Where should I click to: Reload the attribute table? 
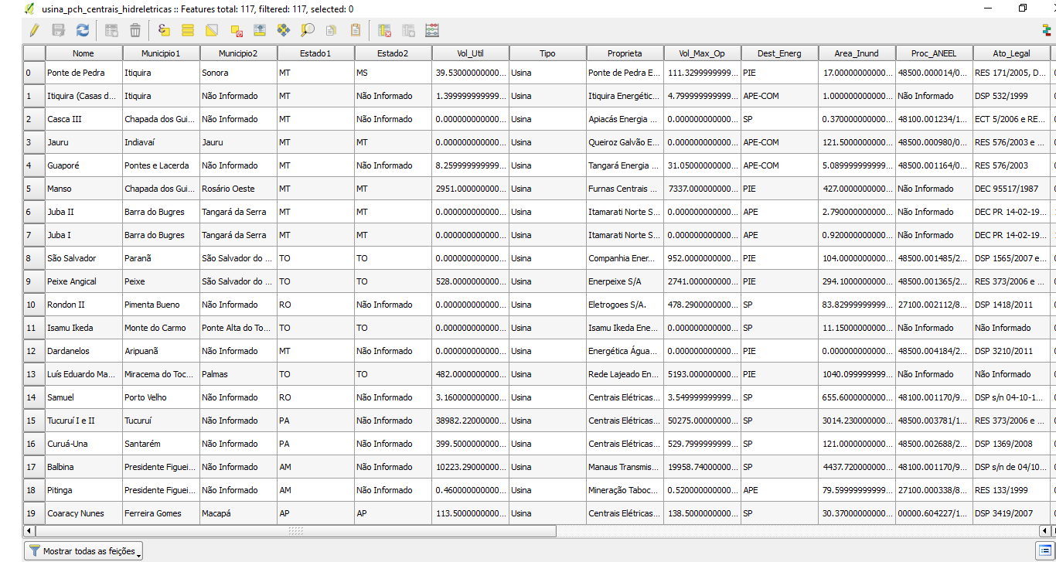83,30
